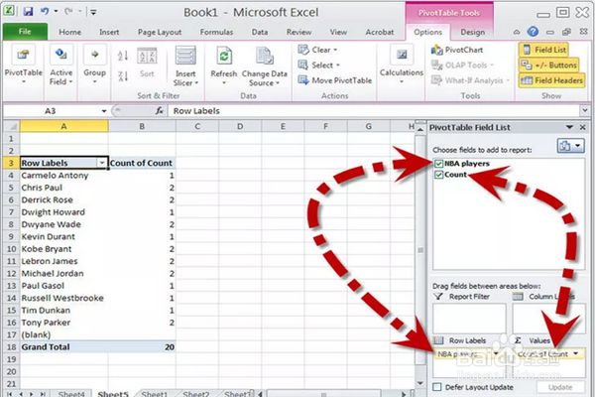Select the Count of Count header cell

click(142, 163)
